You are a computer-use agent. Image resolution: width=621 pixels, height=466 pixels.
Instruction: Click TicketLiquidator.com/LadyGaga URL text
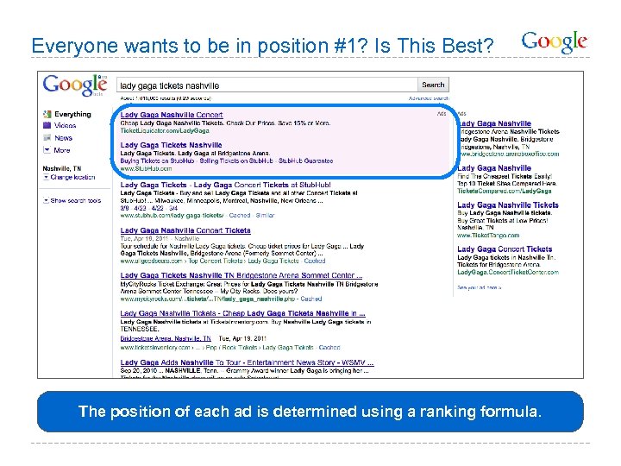[x=165, y=130]
